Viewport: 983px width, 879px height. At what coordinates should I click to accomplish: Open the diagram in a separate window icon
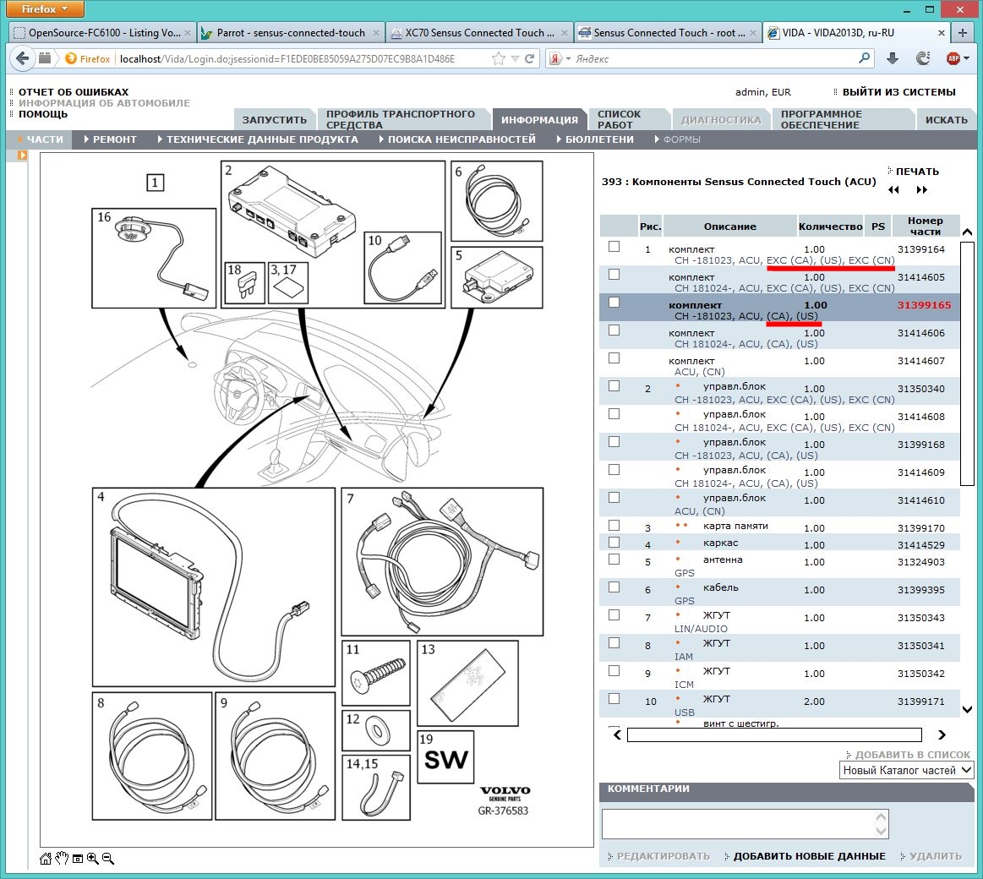(x=78, y=859)
